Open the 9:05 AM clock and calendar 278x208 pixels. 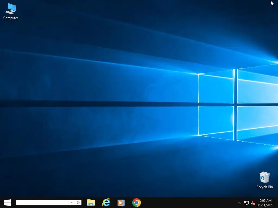266,203
